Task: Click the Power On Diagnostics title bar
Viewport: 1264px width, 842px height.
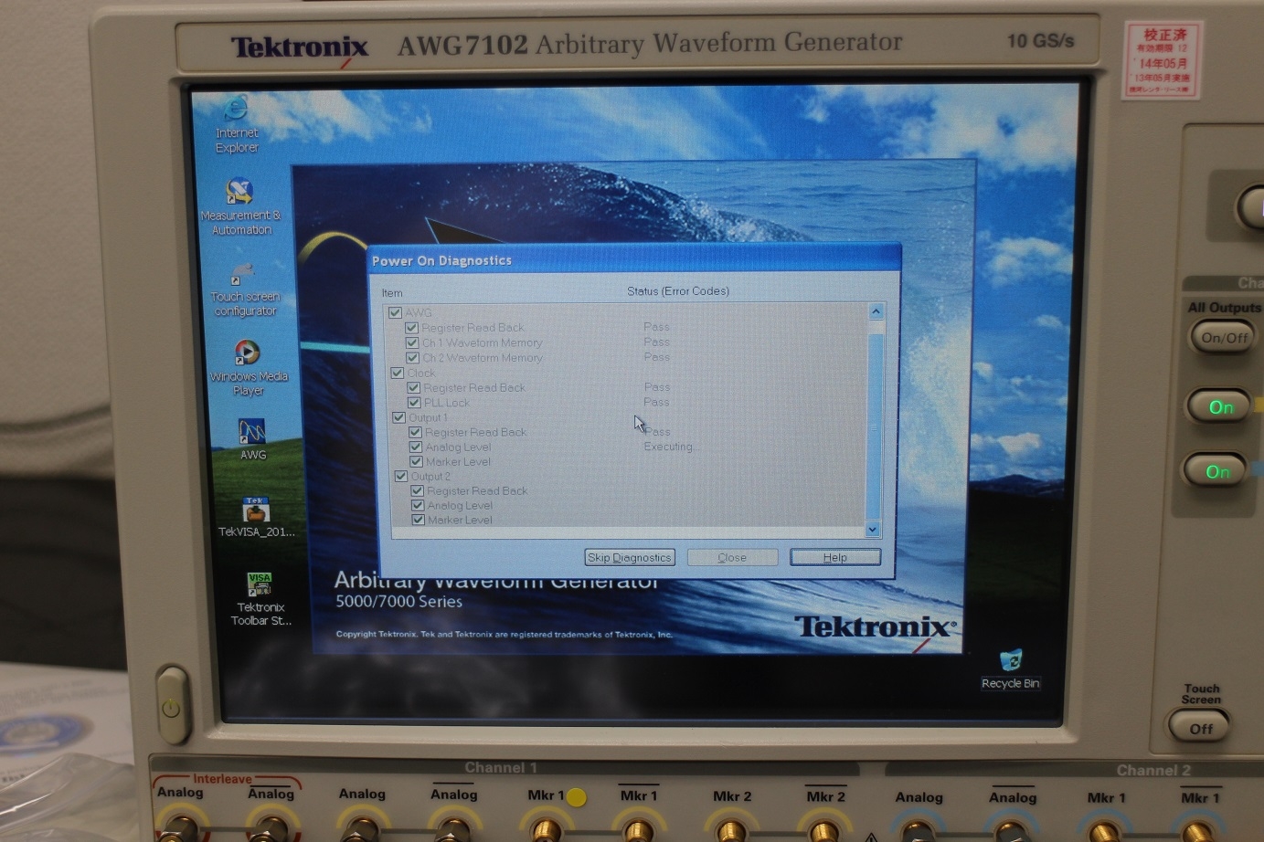Action: click(635, 260)
